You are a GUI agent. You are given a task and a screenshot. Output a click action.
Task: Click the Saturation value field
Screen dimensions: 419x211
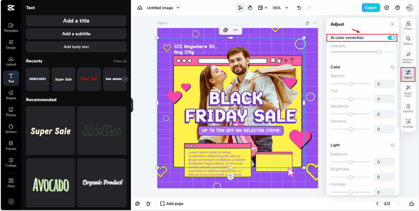[385, 114]
